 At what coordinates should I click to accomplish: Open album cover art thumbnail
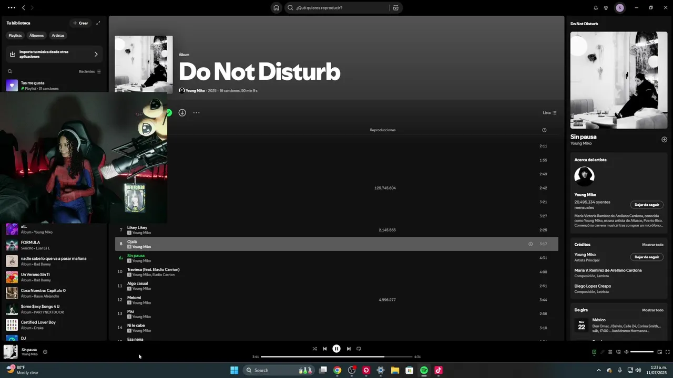coord(144,64)
